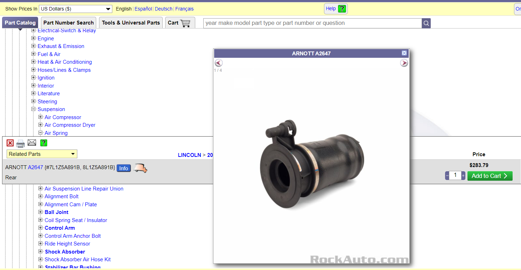Image resolution: width=521 pixels, height=270 pixels.
Task: Expand the Air Compressor node
Action: click(x=41, y=117)
